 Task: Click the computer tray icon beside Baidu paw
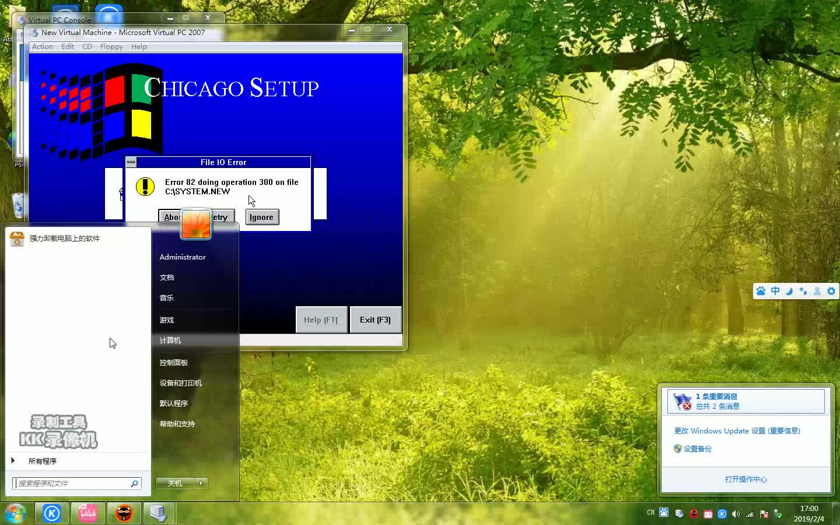point(680,514)
